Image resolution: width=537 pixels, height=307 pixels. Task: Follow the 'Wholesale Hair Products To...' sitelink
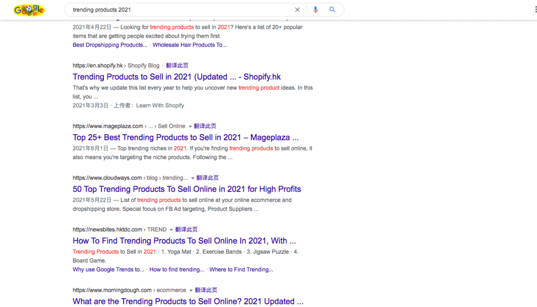tap(190, 45)
